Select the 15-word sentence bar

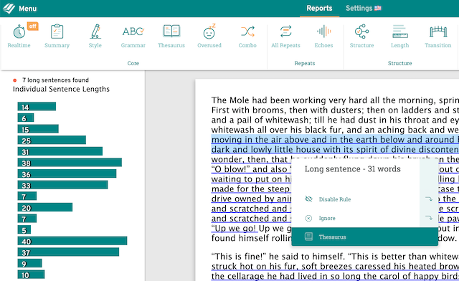point(38,129)
